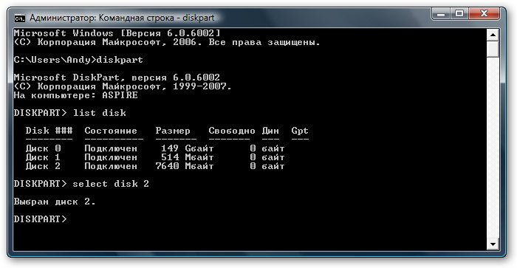This screenshot has width=517, height=268.
Task: Click the 'Диск 1' row label
Action: 43,157
